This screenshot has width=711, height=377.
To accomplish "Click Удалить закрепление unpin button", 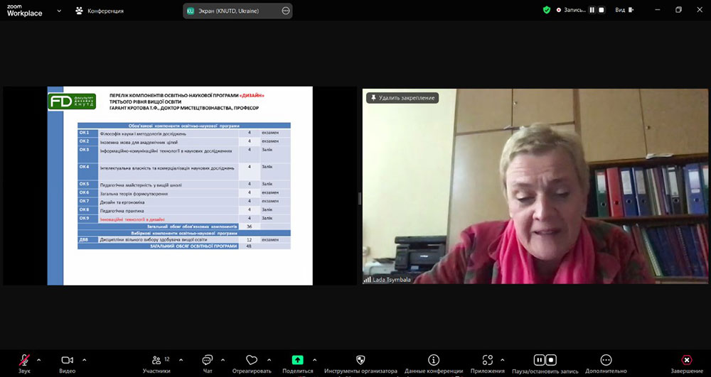I will [x=402, y=98].
